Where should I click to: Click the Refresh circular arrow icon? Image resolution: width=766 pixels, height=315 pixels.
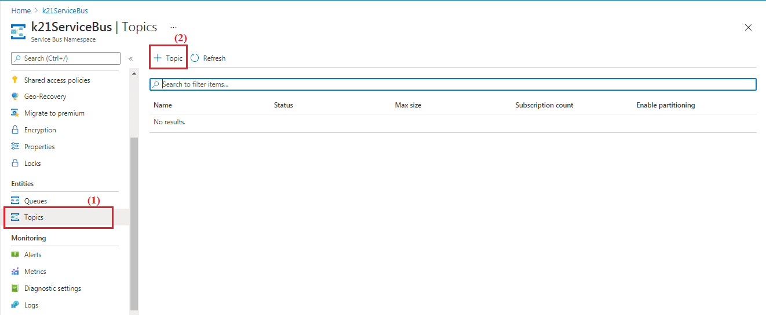point(195,58)
